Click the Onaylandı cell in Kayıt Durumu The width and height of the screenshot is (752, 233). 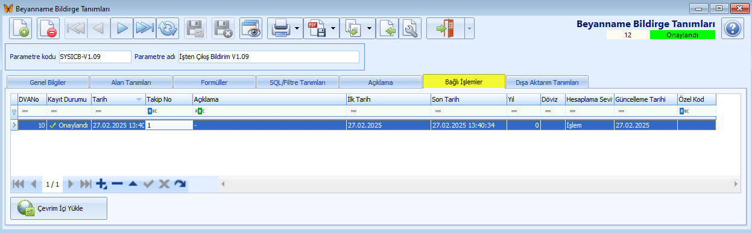[69, 125]
